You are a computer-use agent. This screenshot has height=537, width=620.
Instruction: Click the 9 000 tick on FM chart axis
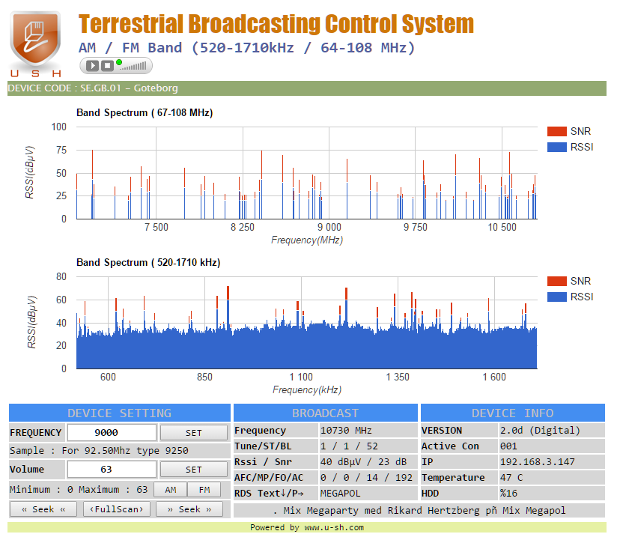click(329, 228)
